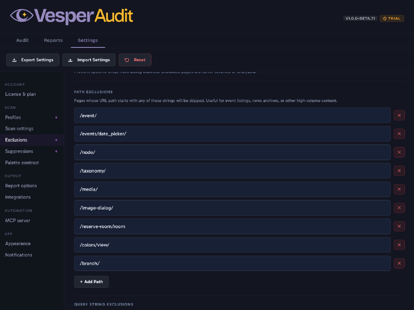Edit the /image-dialog/ path field
Image resolution: width=414 pixels, height=310 pixels.
click(232, 208)
